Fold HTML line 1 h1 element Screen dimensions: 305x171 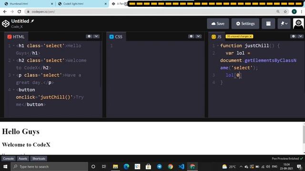[x=14, y=46]
